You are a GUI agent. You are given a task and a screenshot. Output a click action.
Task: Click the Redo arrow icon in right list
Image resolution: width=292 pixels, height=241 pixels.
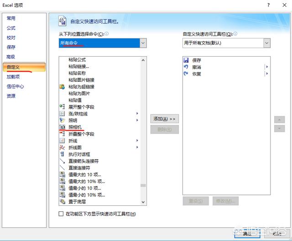coord(186,73)
